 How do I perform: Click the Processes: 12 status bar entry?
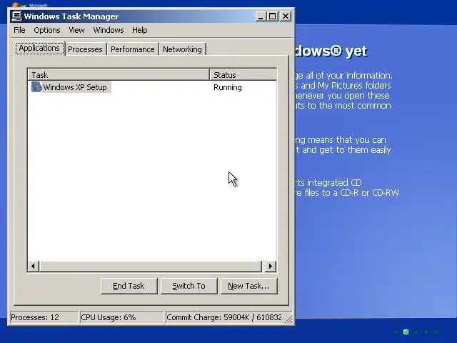(x=44, y=317)
